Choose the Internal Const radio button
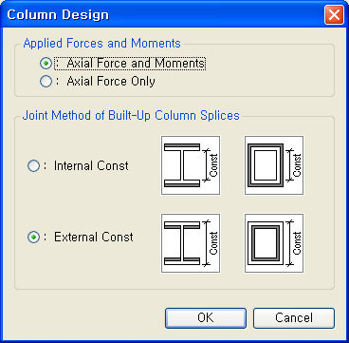The image size is (349, 343). point(33,165)
